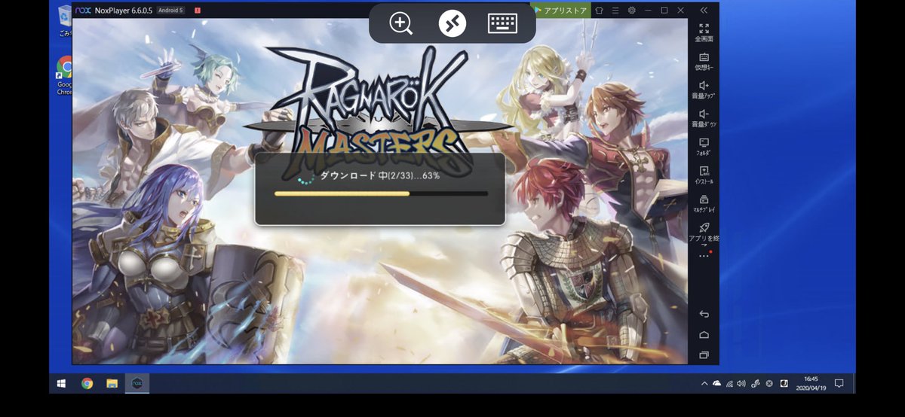Show recent apps via sidebar icon
This screenshot has height=417, width=905.
(x=704, y=355)
